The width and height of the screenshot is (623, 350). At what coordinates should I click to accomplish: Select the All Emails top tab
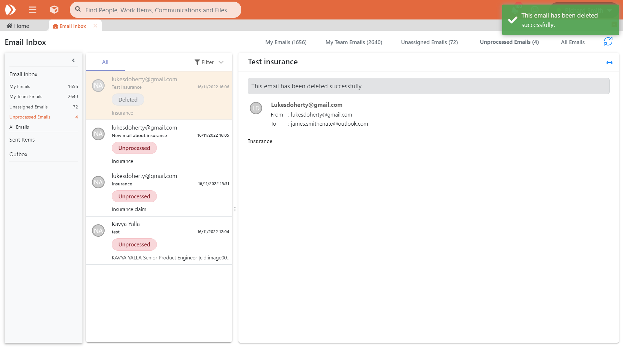(x=572, y=42)
